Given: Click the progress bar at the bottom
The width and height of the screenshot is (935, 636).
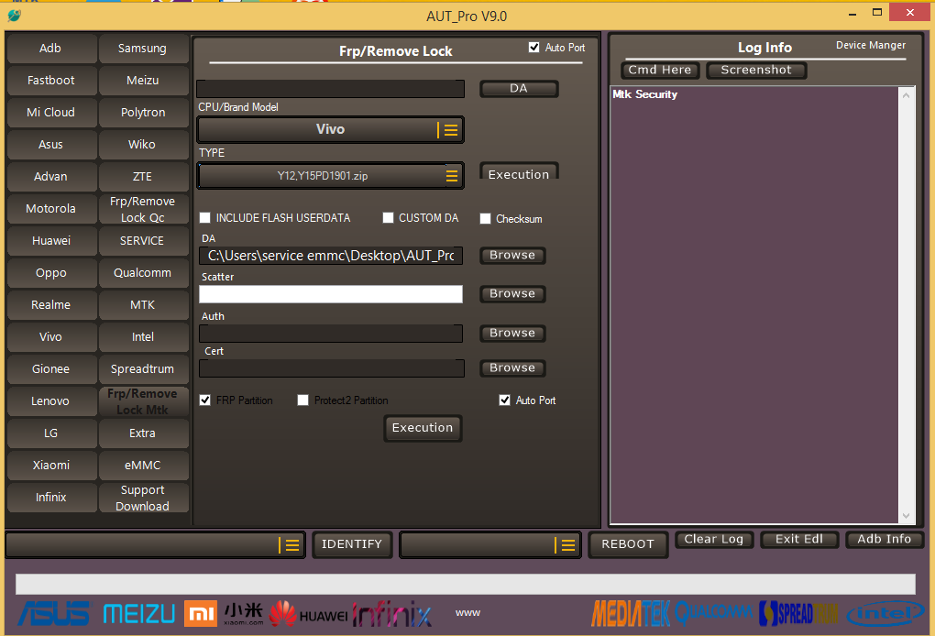Looking at the screenshot, I should click(x=466, y=584).
